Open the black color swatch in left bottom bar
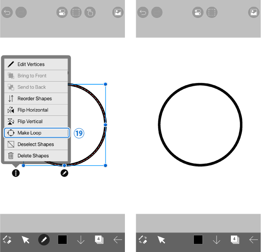Viewport: 262px width, 252px height. [63, 240]
